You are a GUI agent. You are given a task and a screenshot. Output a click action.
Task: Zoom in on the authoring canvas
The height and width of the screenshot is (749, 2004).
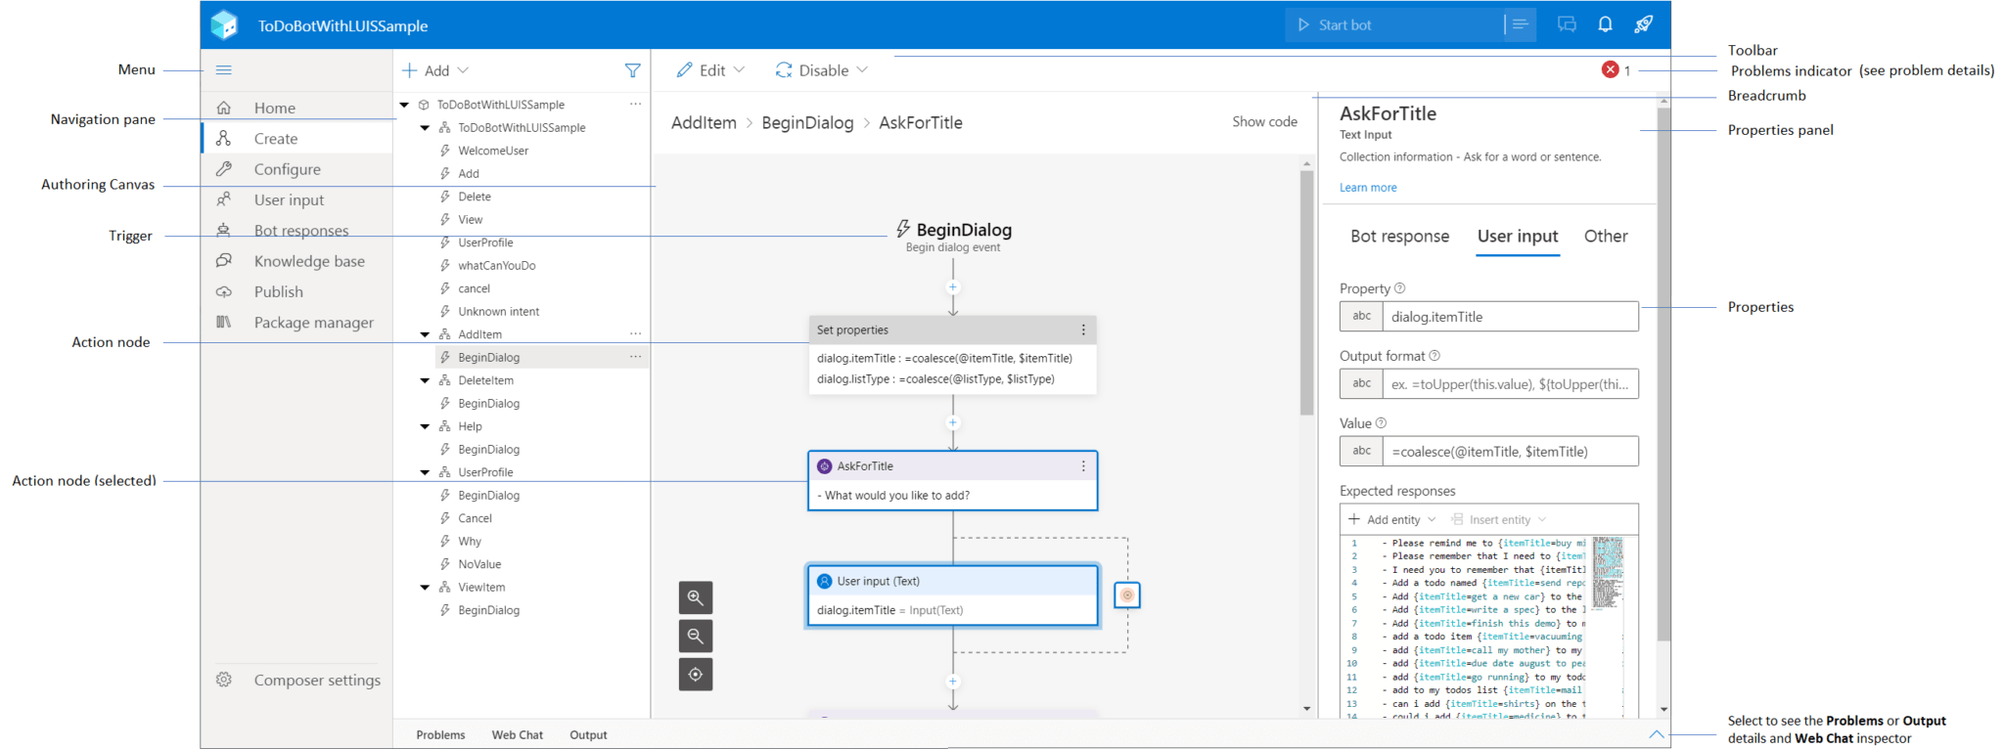coord(696,597)
